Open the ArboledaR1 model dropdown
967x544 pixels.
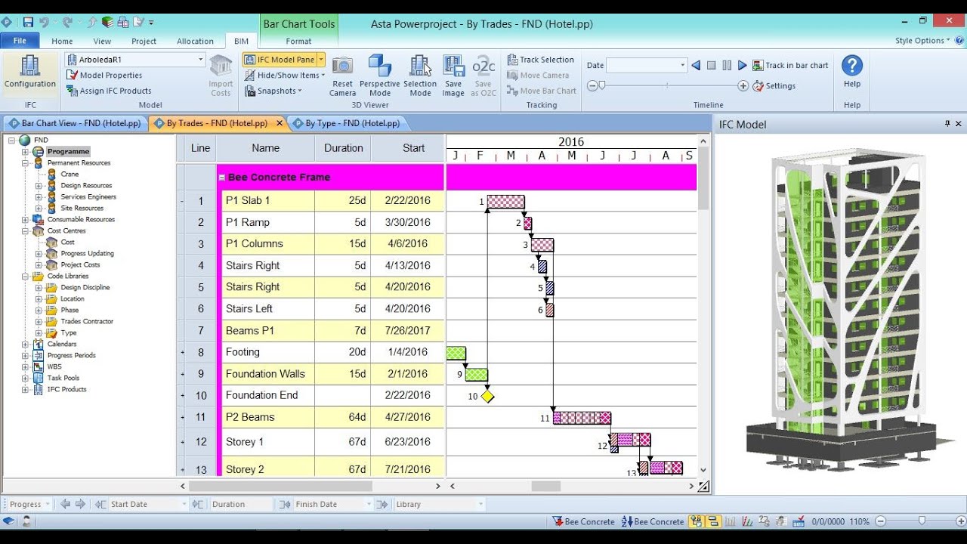tap(201, 60)
